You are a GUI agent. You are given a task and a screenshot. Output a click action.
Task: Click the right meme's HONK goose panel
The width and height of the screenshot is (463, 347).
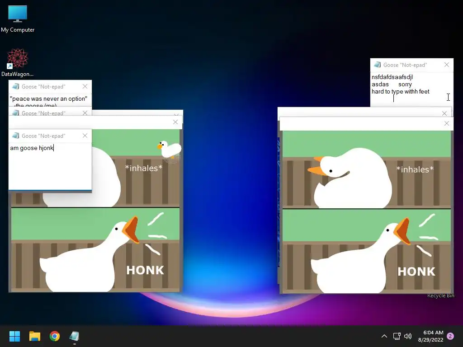[367, 251]
